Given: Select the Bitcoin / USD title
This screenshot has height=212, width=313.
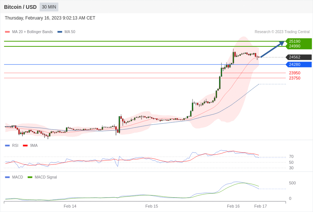Looking at the screenshot, I should click(x=20, y=7).
